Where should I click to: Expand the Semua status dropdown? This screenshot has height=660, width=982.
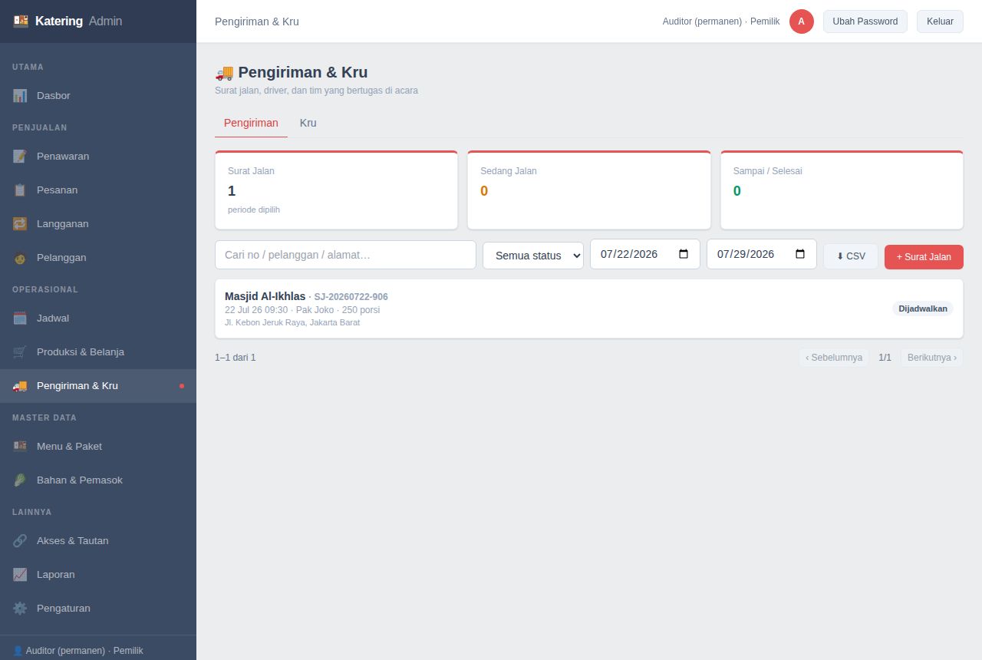[x=533, y=256]
